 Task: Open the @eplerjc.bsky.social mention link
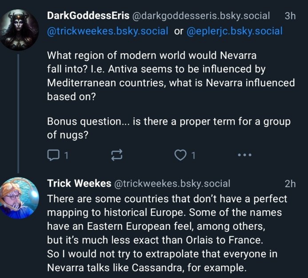(x=234, y=31)
